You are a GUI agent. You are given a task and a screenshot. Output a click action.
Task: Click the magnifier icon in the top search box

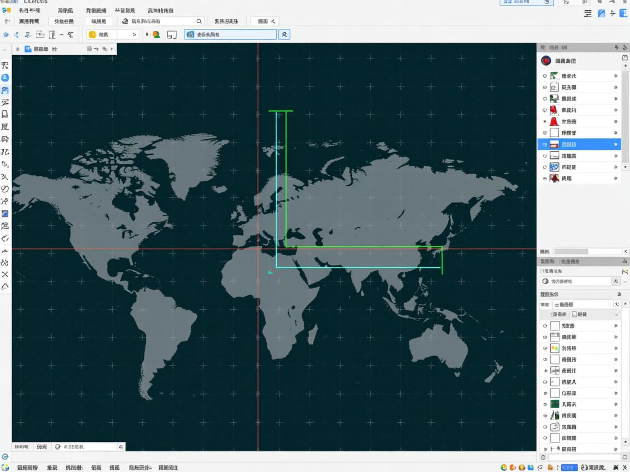click(x=199, y=21)
